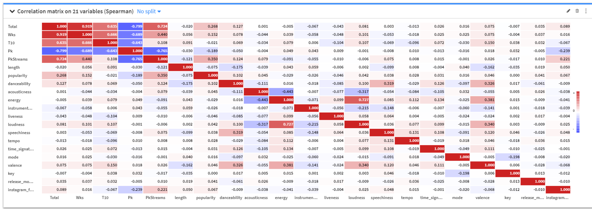Click the 0.268 cell in Total row
Screen dimensions: 592x209
pyautogui.click(x=206, y=27)
